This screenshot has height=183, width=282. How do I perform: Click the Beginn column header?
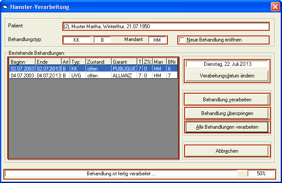[22, 62]
